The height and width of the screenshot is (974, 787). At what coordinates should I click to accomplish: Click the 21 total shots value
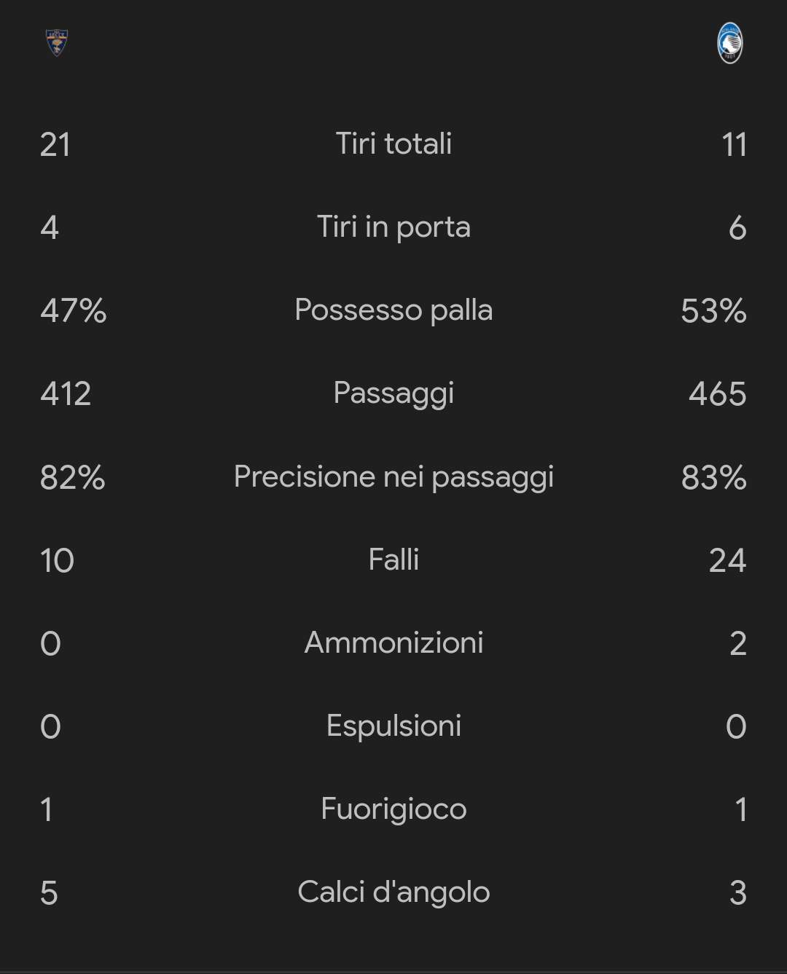point(55,144)
